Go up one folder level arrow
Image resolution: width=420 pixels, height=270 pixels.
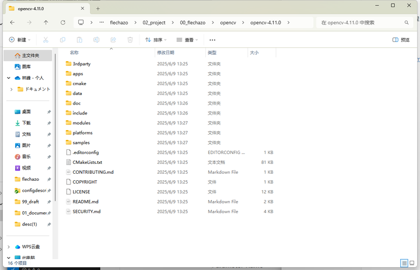(46, 23)
